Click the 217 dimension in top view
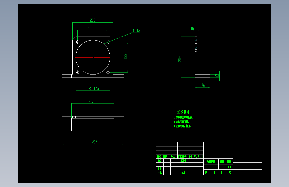 point(91,101)
